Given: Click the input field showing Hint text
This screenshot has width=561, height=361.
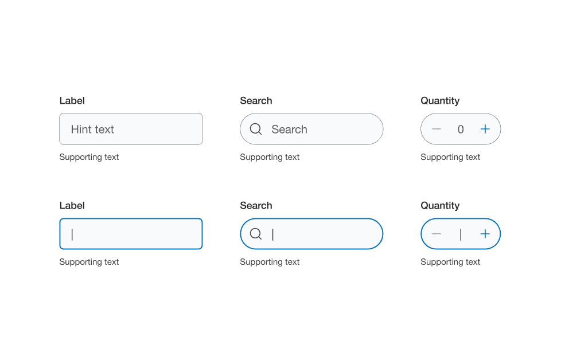Looking at the screenshot, I should (x=131, y=129).
